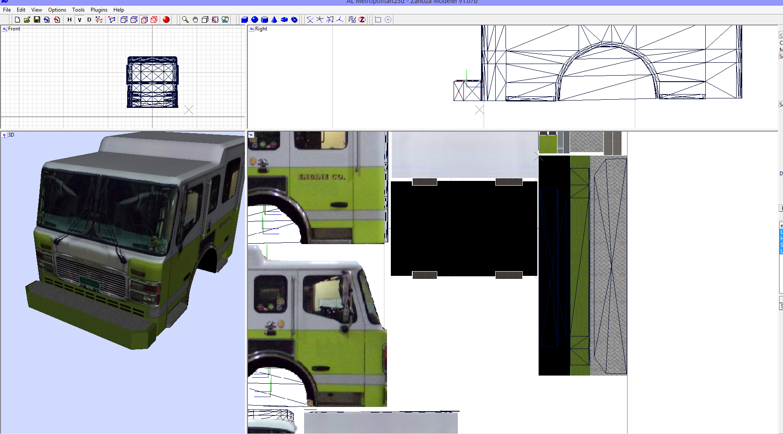Select the Pan hand tool
Image resolution: width=783 pixels, height=434 pixels.
195,19
